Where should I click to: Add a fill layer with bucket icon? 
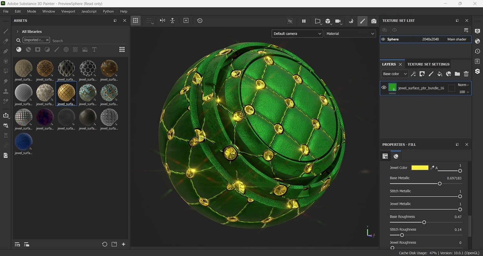440,74
